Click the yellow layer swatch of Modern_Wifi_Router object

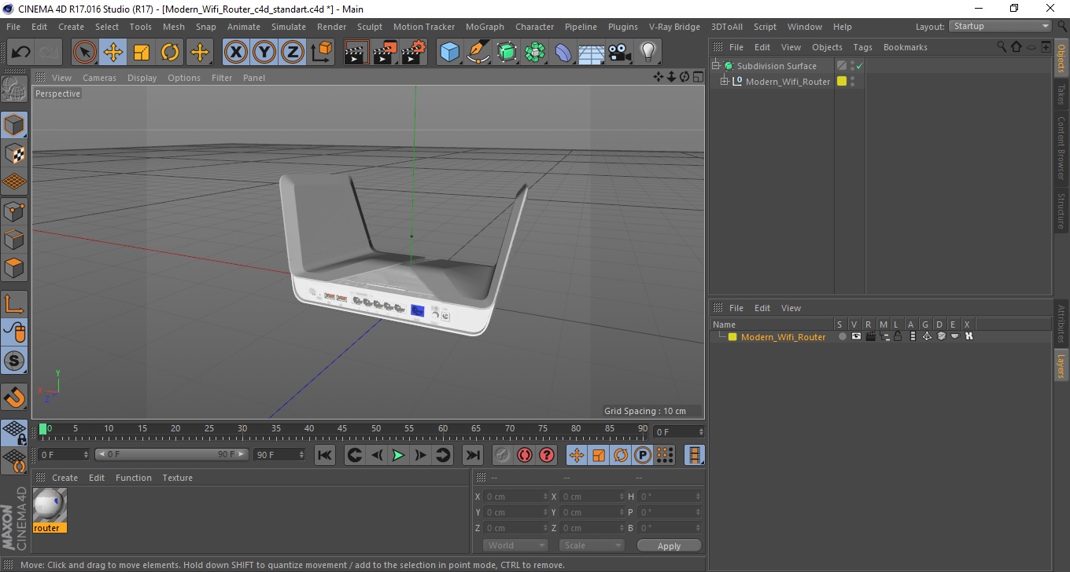[842, 82]
